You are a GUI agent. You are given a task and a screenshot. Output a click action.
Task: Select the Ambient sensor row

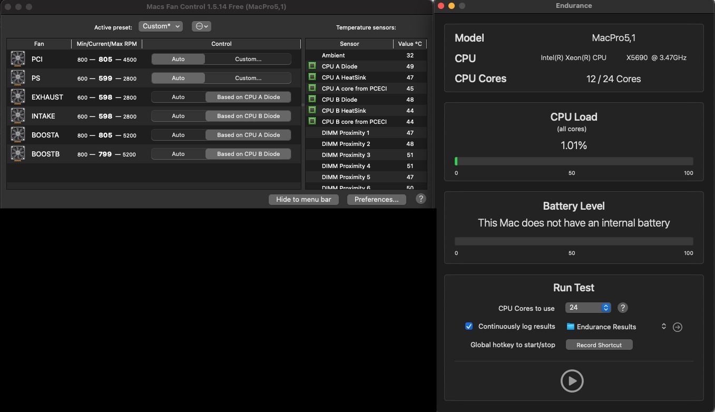pos(366,55)
